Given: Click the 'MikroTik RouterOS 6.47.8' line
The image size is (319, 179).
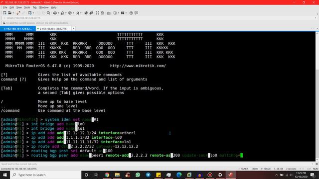Looking at the screenshot, I should point(50,66).
